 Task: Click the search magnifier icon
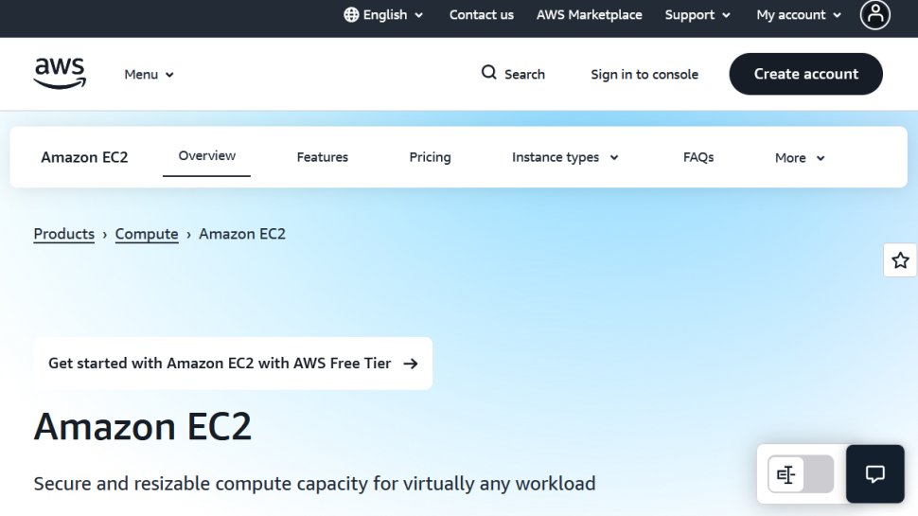pos(489,73)
